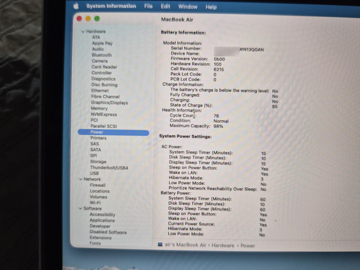Open the Edit menu
The height and width of the screenshot is (270, 360).
[x=165, y=7]
